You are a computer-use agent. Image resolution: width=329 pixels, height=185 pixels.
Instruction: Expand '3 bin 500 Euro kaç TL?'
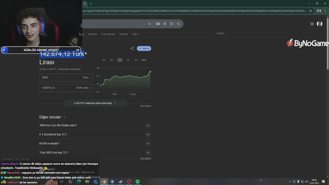pos(95,153)
